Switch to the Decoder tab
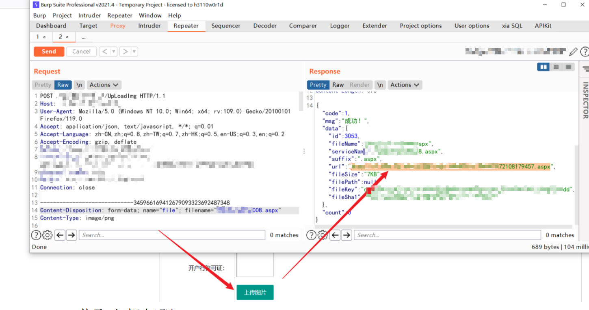589x310 pixels. click(265, 26)
